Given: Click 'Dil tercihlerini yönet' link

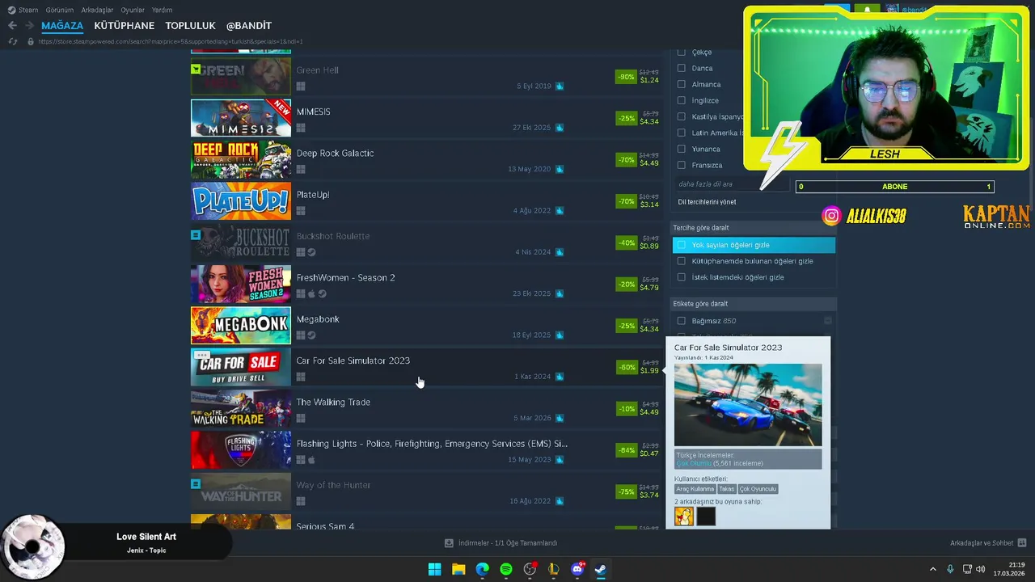Looking at the screenshot, I should coord(707,202).
